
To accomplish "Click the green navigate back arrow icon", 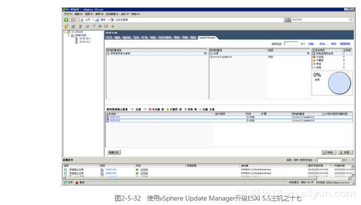I will point(66,20).
